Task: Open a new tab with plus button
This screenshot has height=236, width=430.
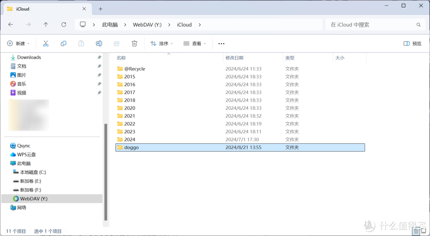Action: tap(100, 9)
